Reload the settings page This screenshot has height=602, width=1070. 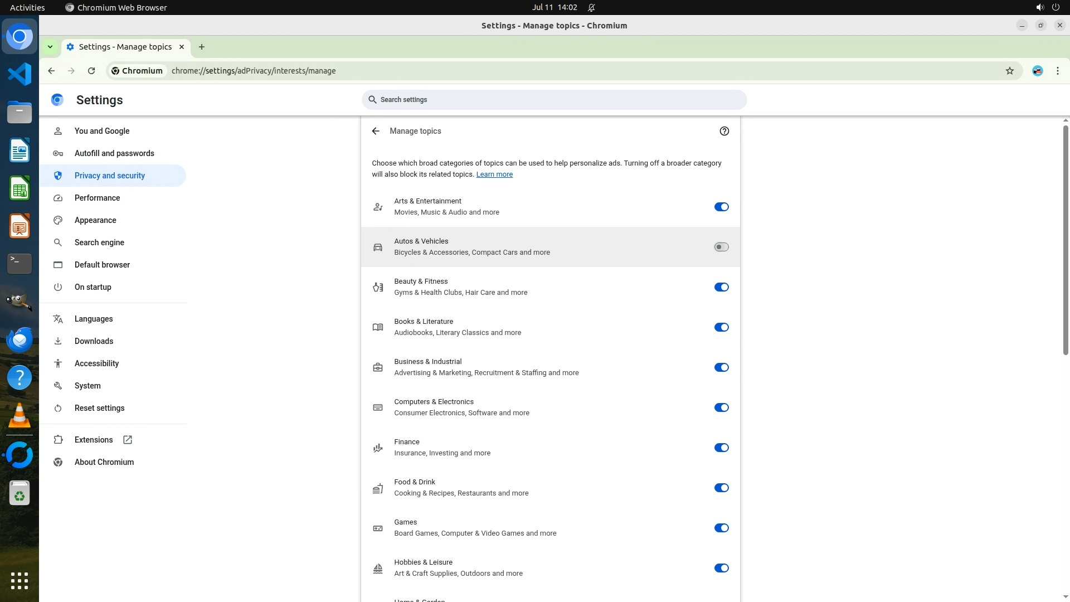[x=91, y=71]
